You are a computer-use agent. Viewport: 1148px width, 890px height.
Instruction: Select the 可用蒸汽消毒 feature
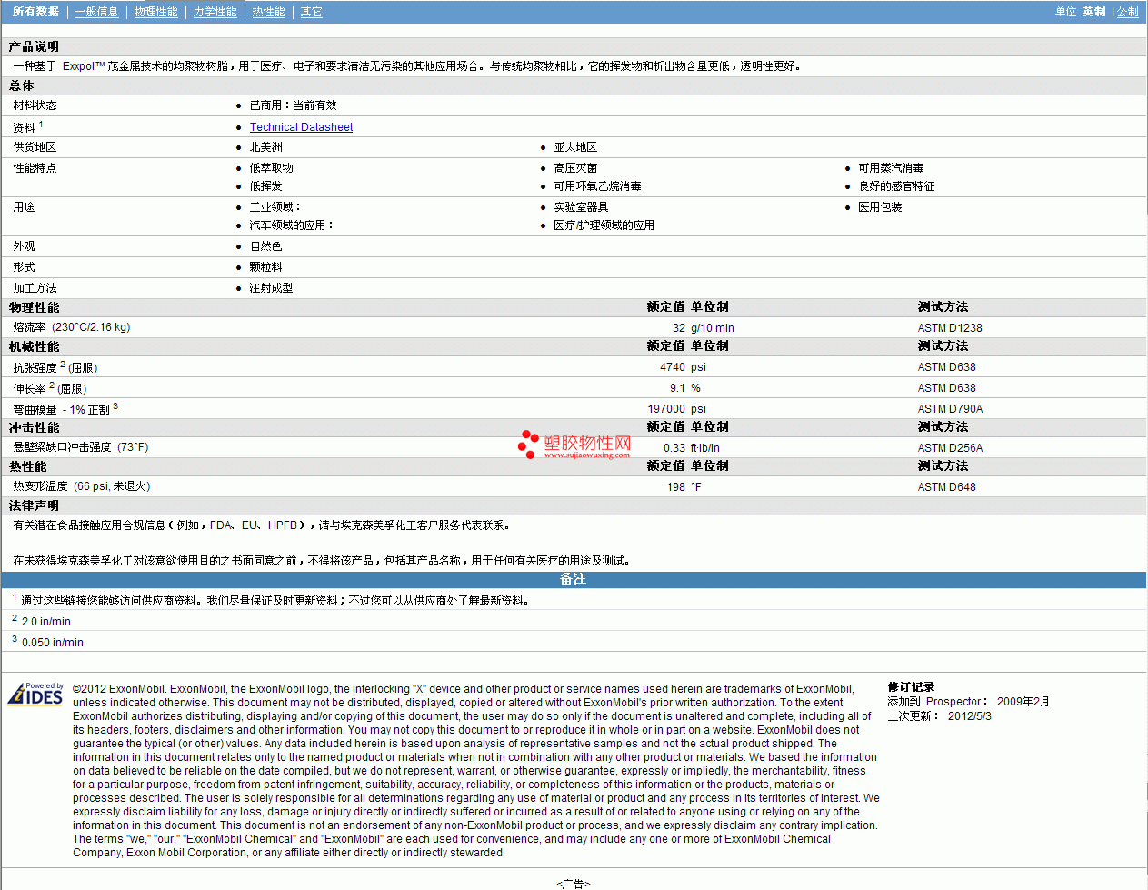click(891, 168)
